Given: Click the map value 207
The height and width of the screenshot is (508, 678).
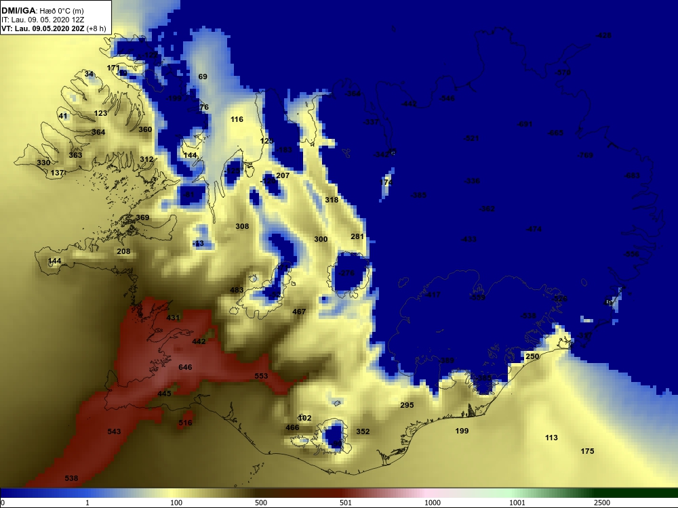Looking at the screenshot, I should pyautogui.click(x=283, y=175).
